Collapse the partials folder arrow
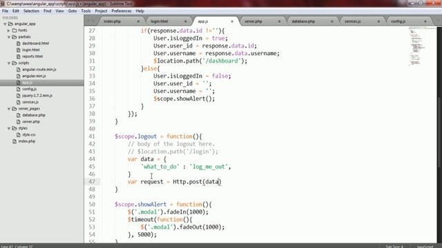This screenshot has height=248, width=442. (9, 37)
